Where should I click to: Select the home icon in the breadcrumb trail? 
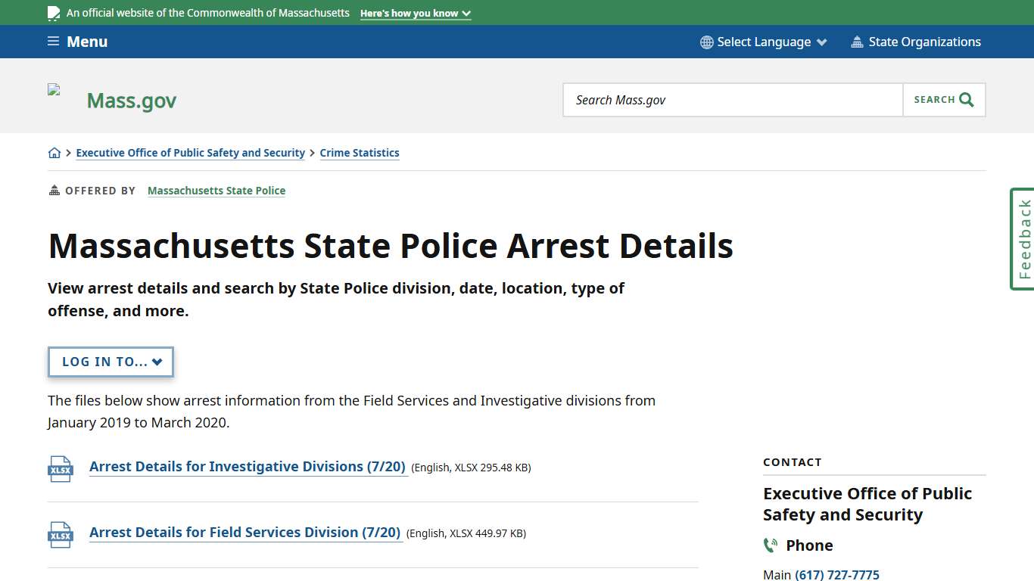click(55, 152)
